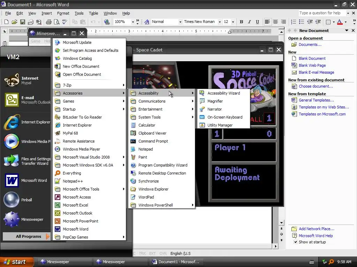Open the Table menu in Word
Screen dimensions: 357x267
tap(93, 13)
